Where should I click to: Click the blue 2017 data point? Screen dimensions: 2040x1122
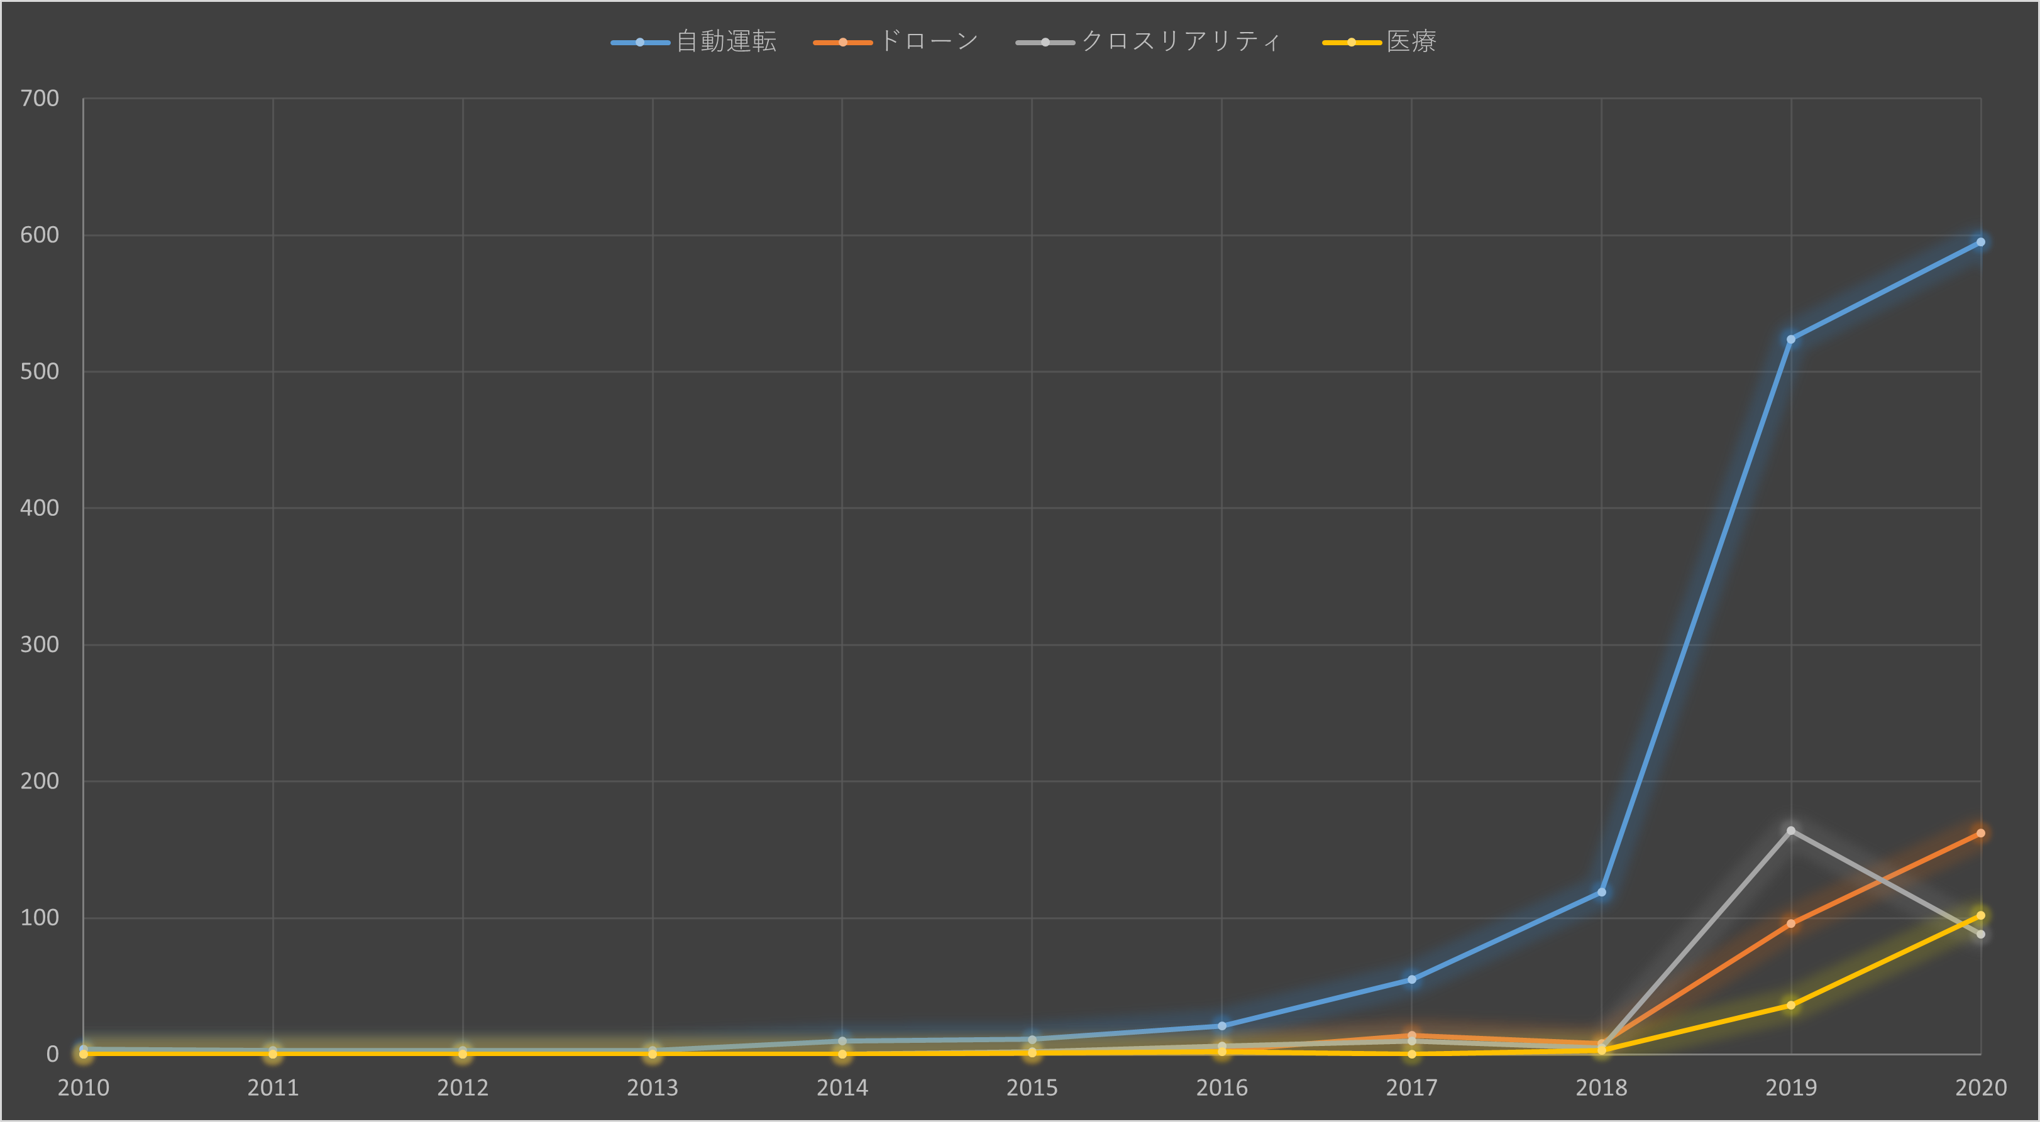pos(1411,979)
